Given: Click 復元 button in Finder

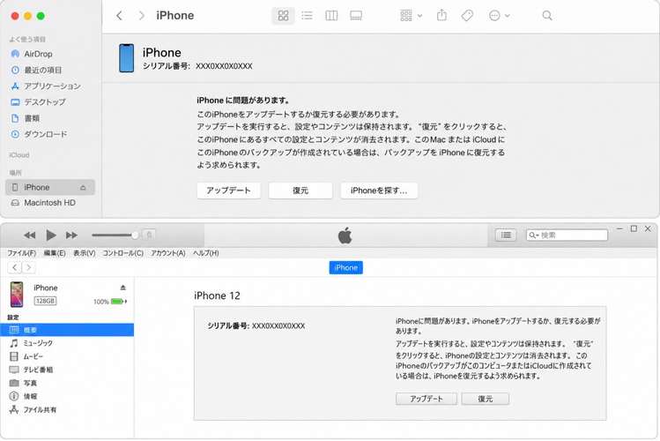Looking at the screenshot, I should 300,191.
